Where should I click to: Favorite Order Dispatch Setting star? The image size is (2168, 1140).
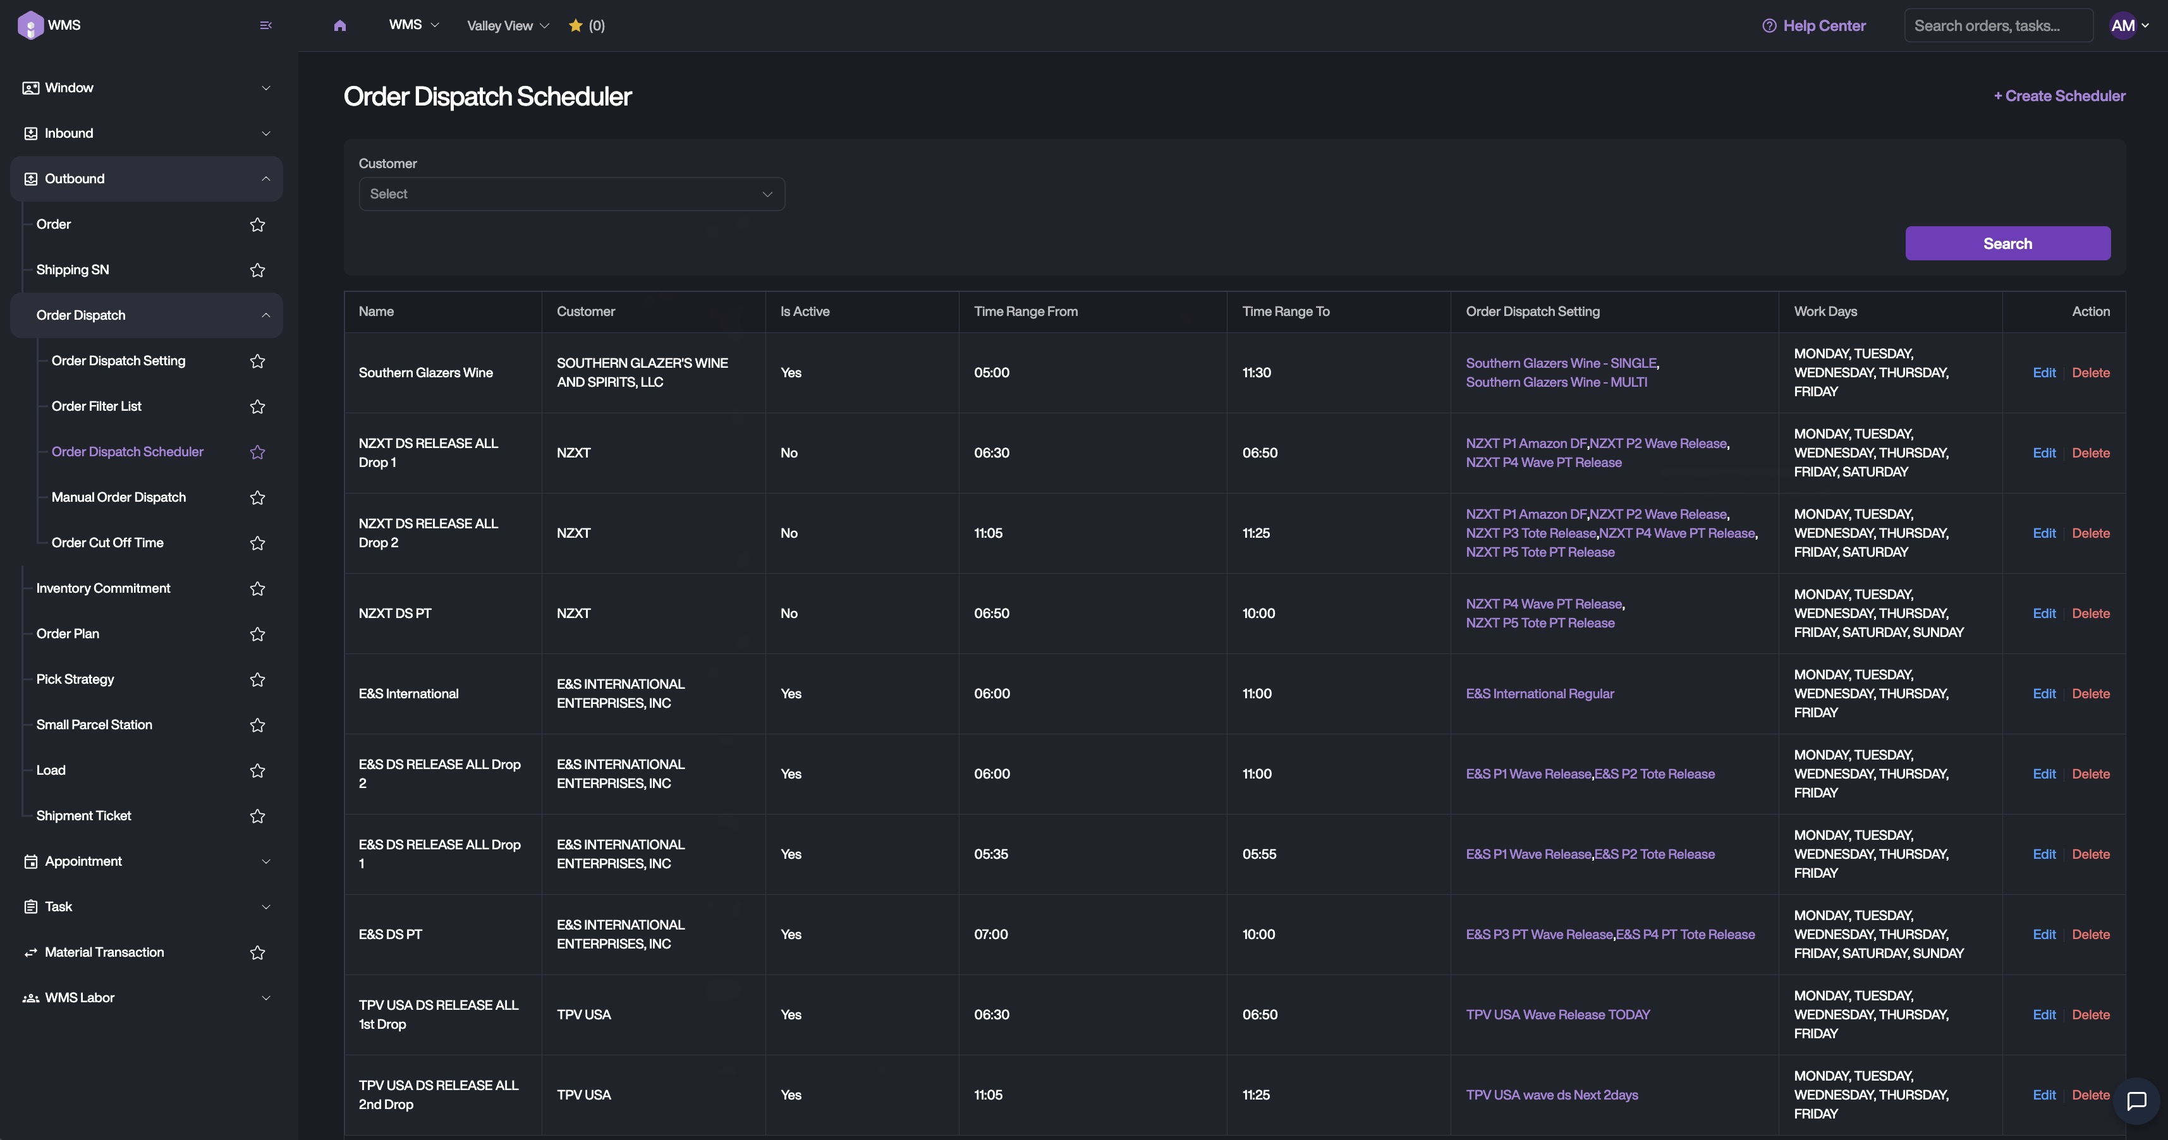point(257,360)
